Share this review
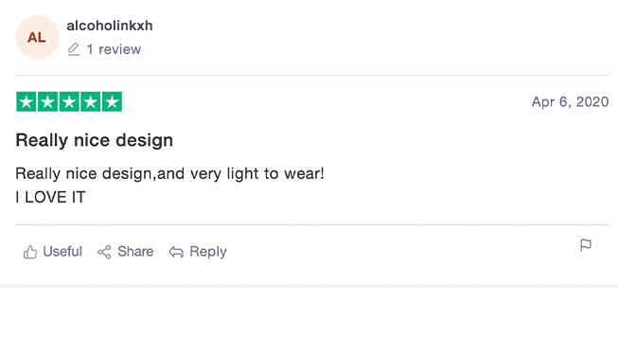 click(135, 252)
